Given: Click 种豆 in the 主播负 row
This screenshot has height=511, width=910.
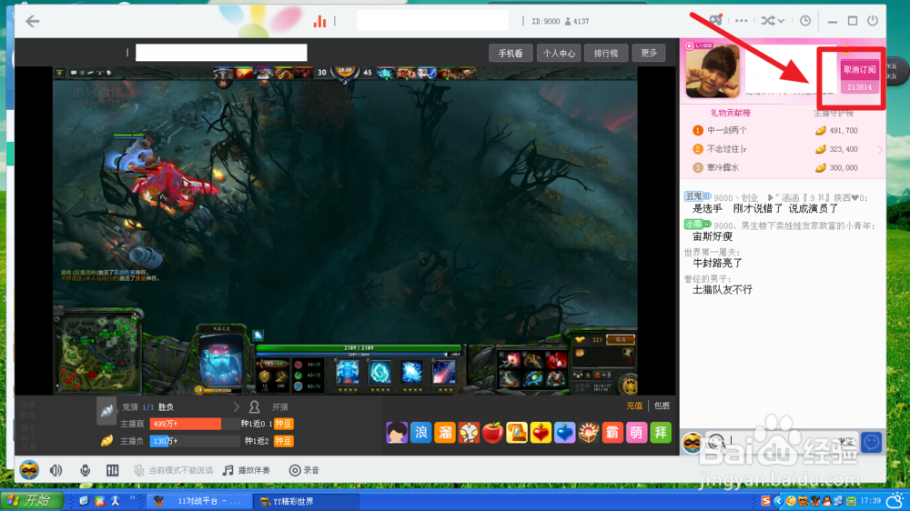Looking at the screenshot, I should [283, 441].
